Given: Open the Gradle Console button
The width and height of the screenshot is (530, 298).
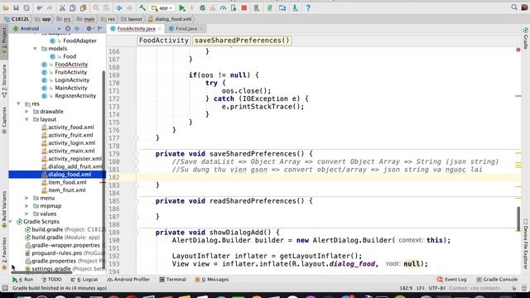Looking at the screenshot, I should click(x=497, y=280).
